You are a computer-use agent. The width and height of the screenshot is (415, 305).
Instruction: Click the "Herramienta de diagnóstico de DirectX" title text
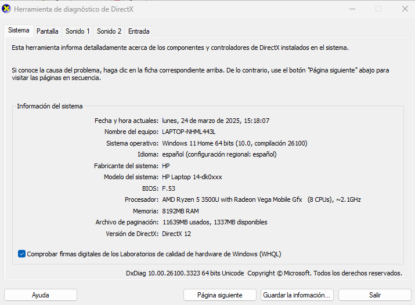tap(74, 9)
